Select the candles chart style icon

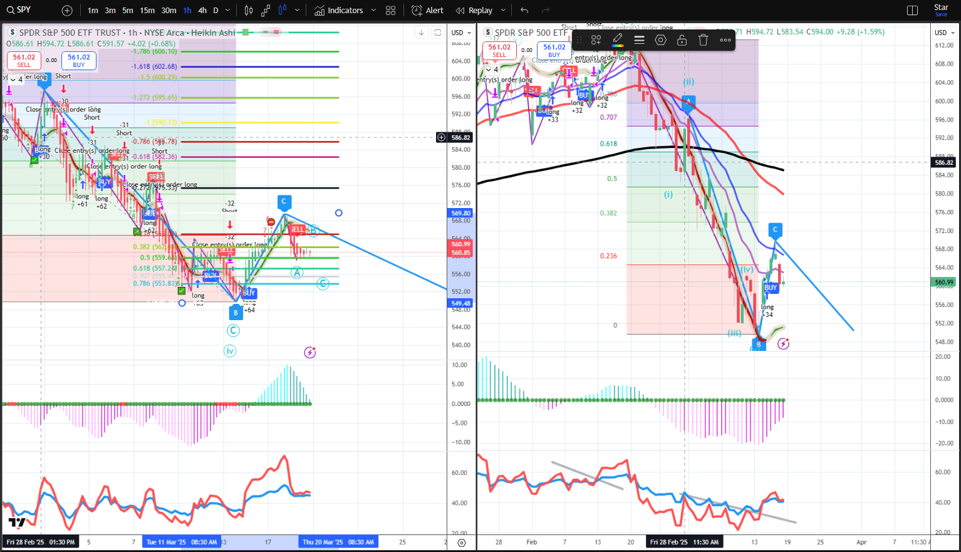[249, 11]
